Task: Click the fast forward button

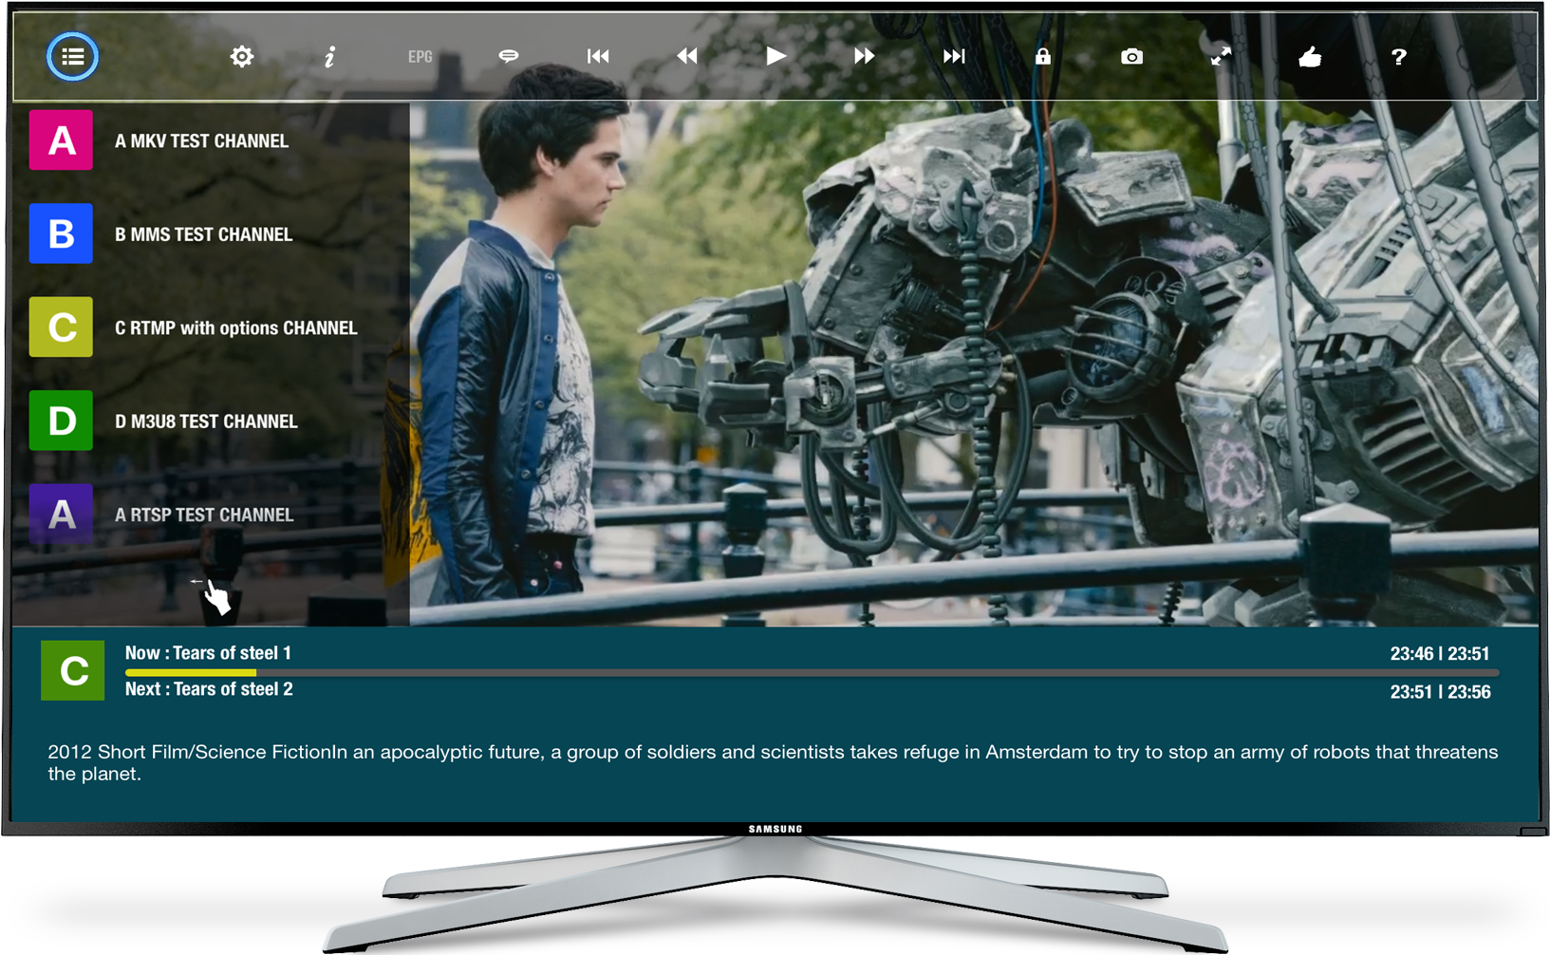Action: (864, 57)
